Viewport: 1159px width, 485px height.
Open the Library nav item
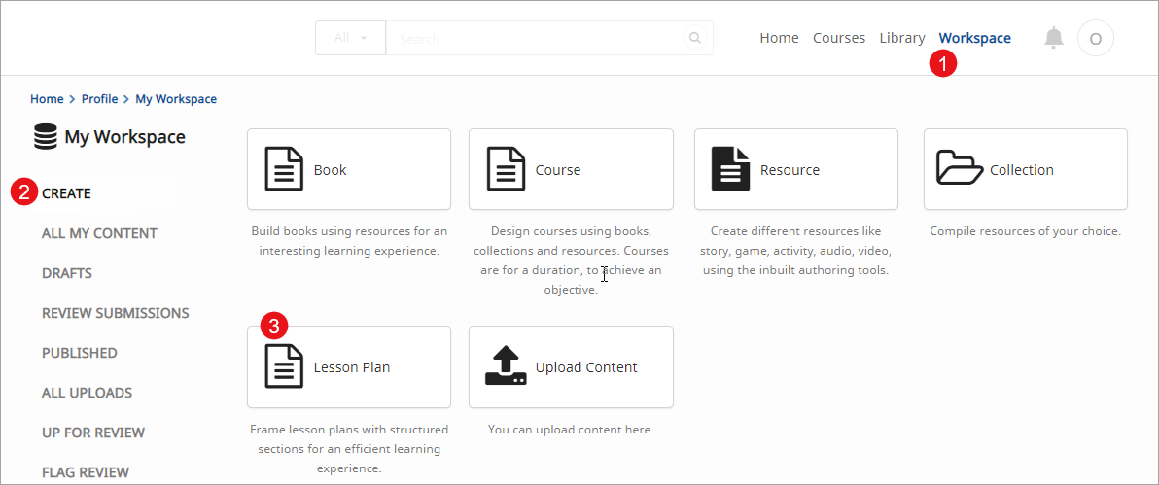pyautogui.click(x=901, y=38)
